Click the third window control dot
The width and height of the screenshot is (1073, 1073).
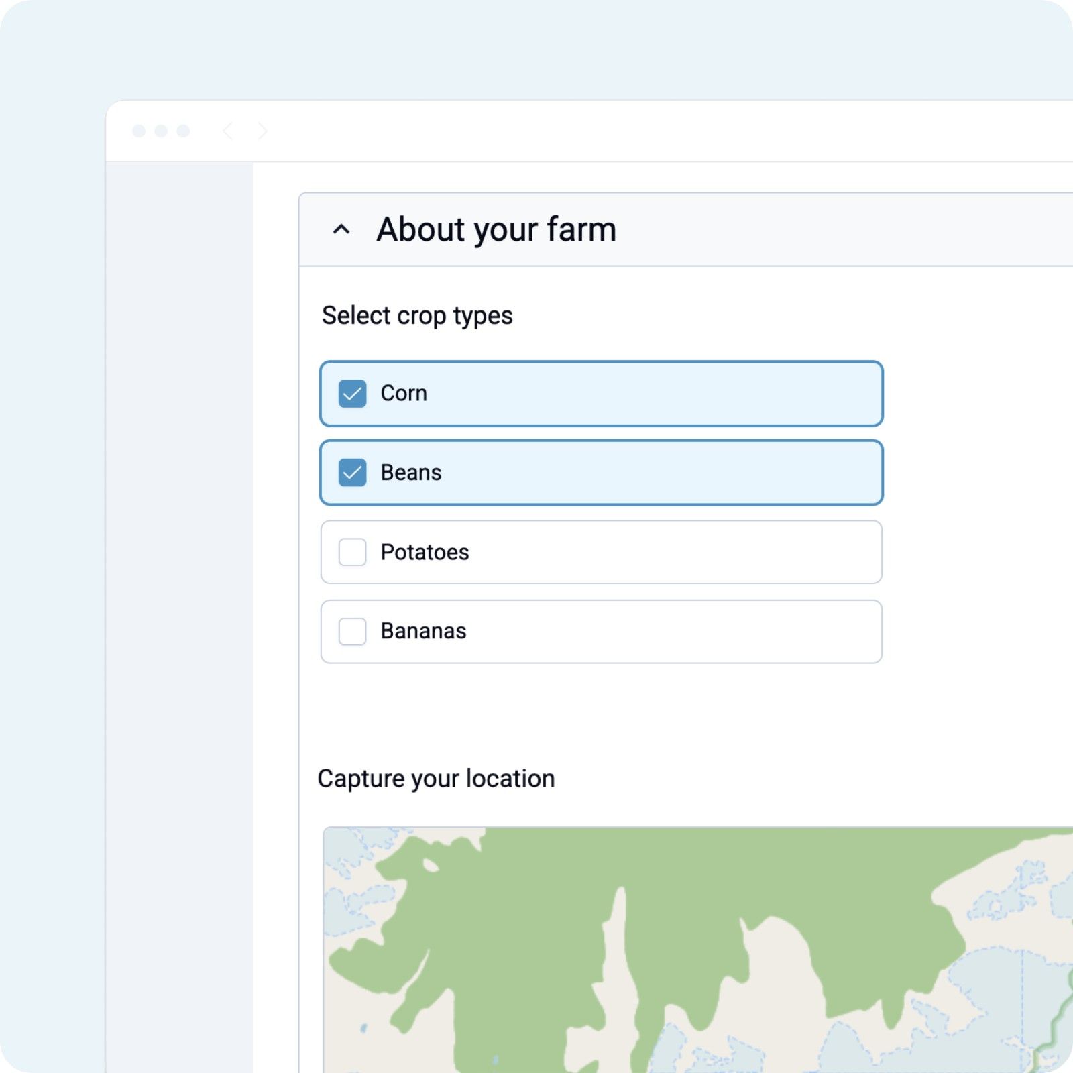pyautogui.click(x=183, y=131)
